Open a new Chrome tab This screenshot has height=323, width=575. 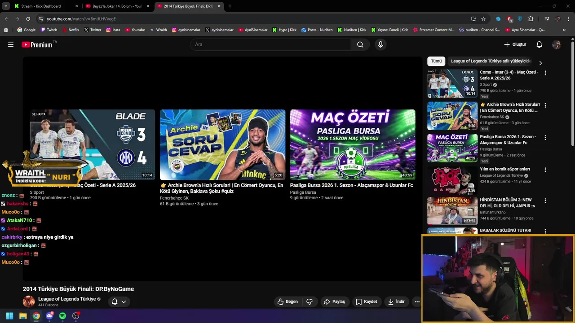point(230,6)
